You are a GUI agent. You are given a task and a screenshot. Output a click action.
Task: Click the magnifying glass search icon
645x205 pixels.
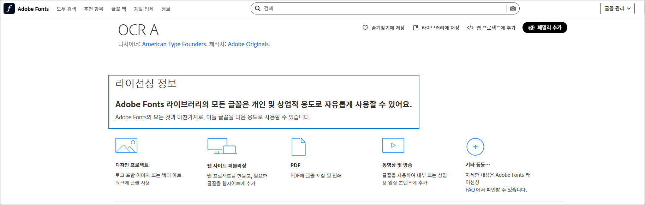[258, 8]
